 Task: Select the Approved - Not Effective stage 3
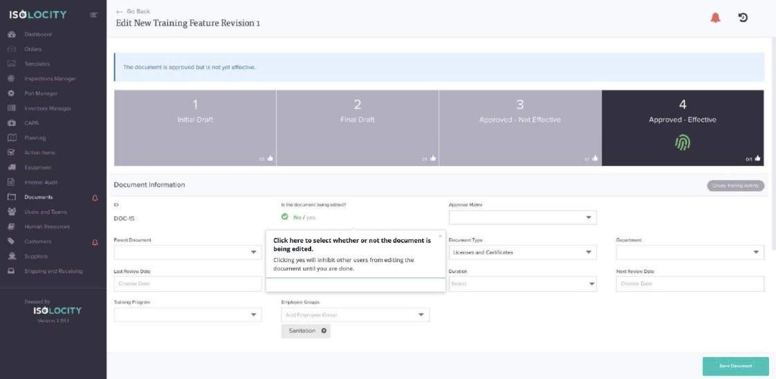pos(520,128)
